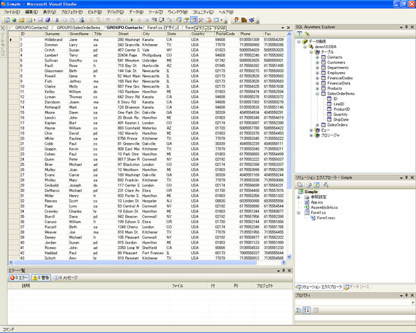416x333 pixels.
Task: Switch to GROUPO.Contacts2 tab
Action: tap(32, 28)
